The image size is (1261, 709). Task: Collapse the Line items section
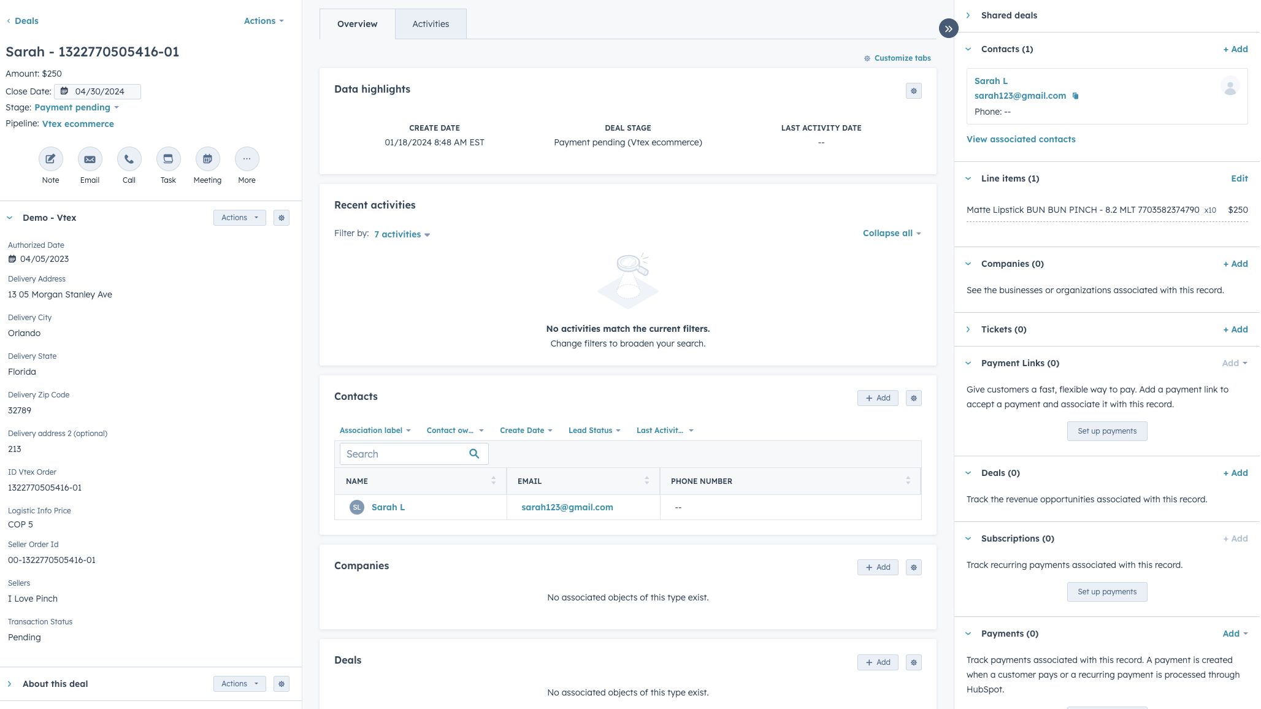[968, 178]
